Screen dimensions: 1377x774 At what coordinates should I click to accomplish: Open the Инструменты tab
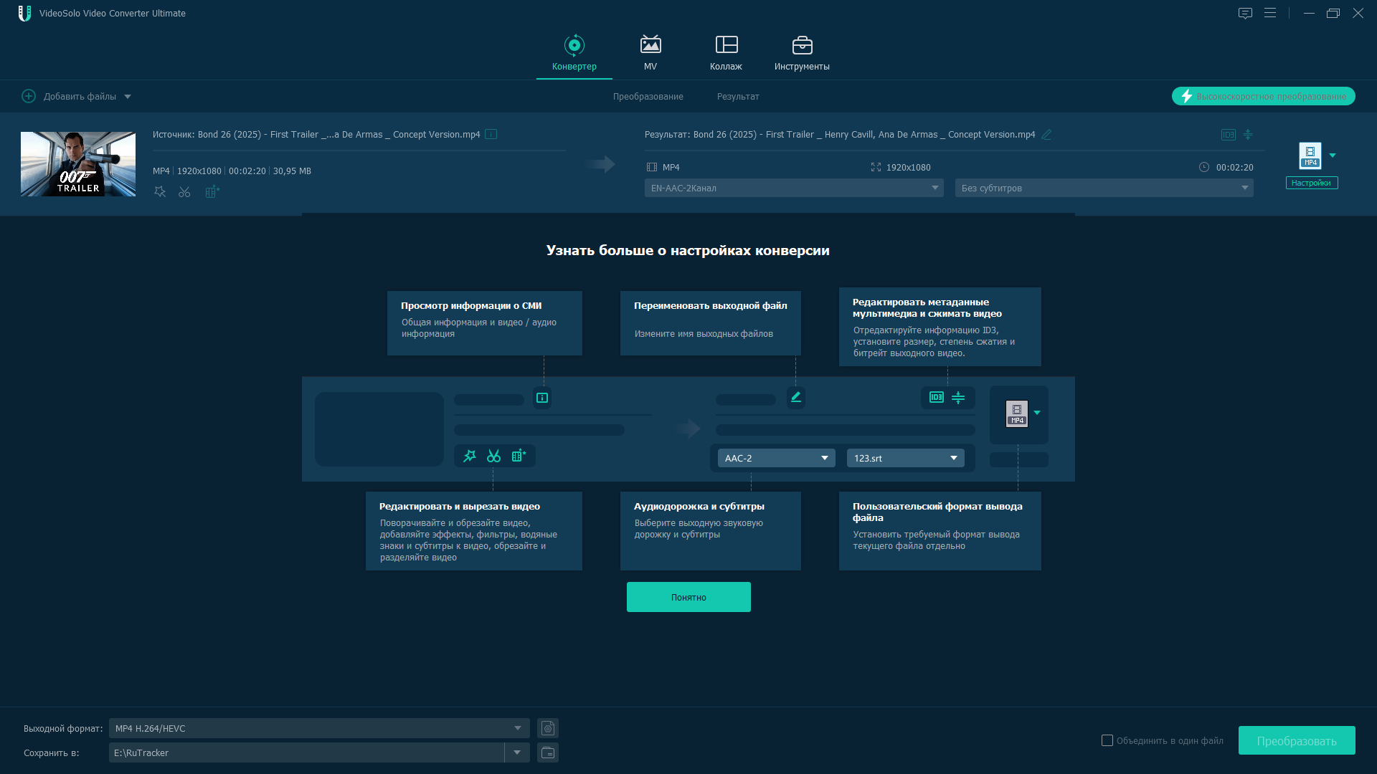pos(802,53)
